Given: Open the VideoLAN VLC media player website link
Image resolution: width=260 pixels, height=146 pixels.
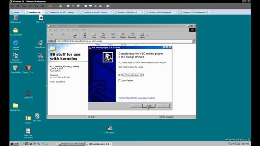Looking at the screenshot, I should (x=136, y=98).
